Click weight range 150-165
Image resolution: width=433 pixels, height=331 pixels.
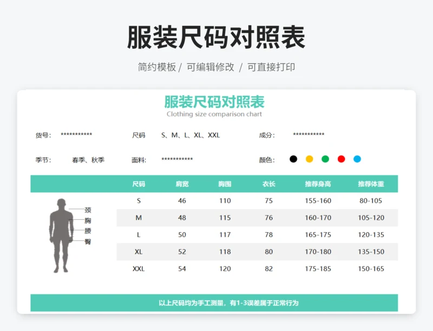371,269
